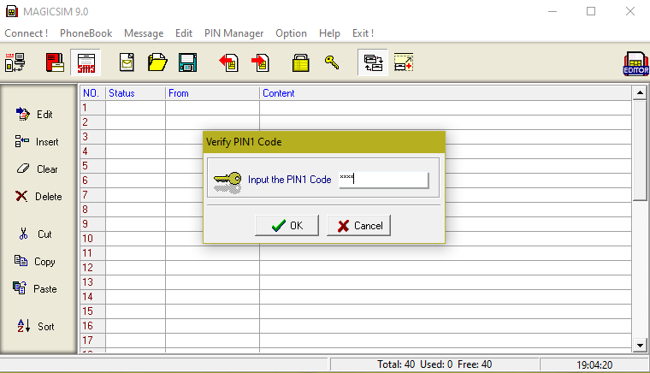Click the connect-to-SIM reader toolbar icon
The image size is (650, 373).
pos(15,62)
